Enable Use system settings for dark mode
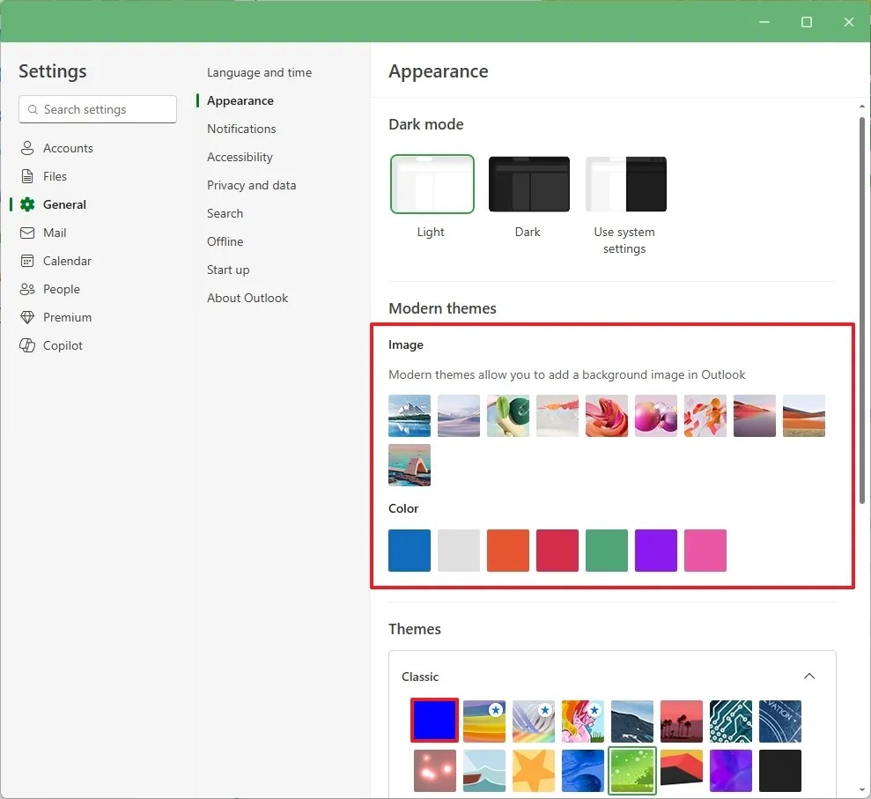Viewport: 871px width, 799px height. (x=624, y=183)
